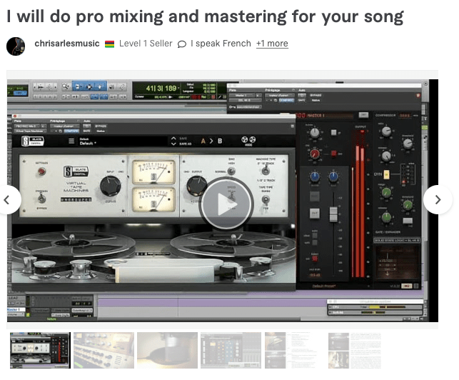459x380 pixels.
Task: Visit the chrisarlesmusic profile link
Action: tap(66, 44)
